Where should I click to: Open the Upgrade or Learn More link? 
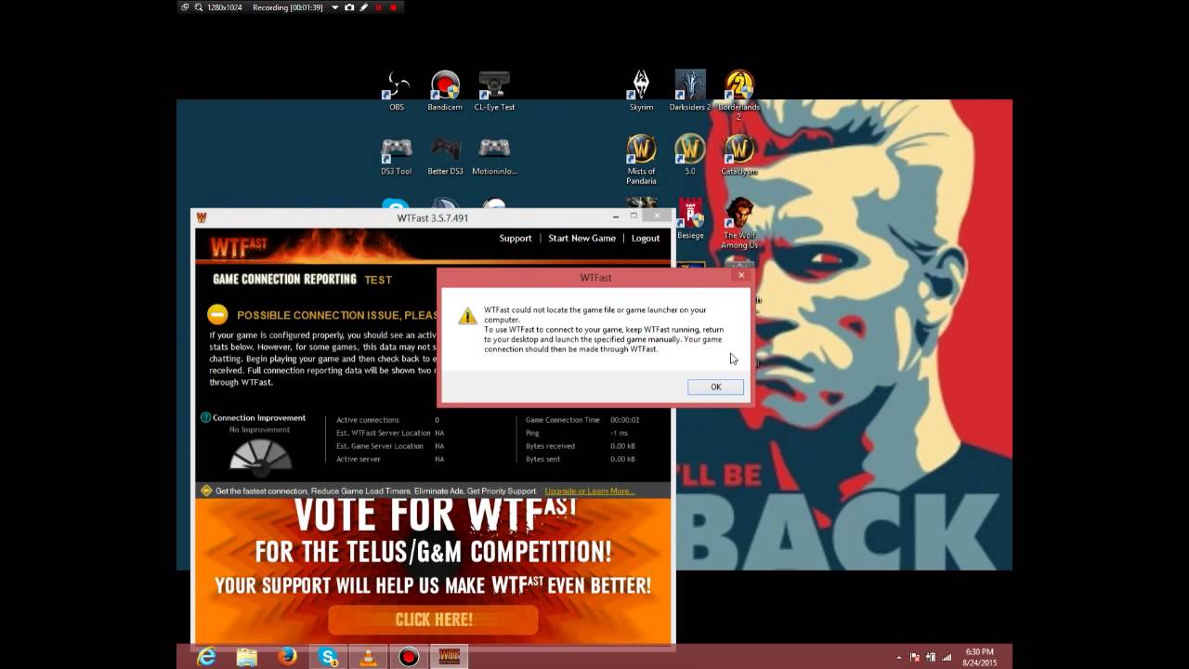point(589,491)
